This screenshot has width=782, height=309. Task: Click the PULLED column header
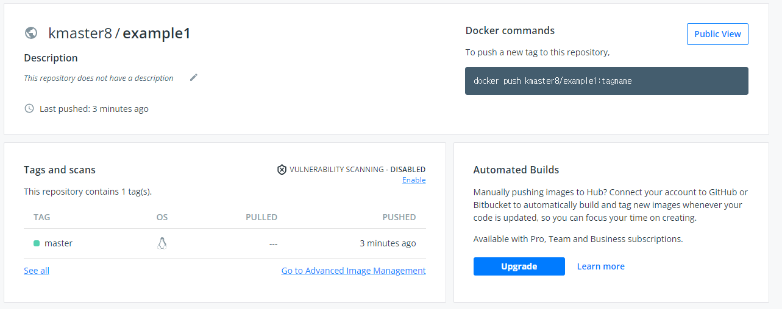261,217
